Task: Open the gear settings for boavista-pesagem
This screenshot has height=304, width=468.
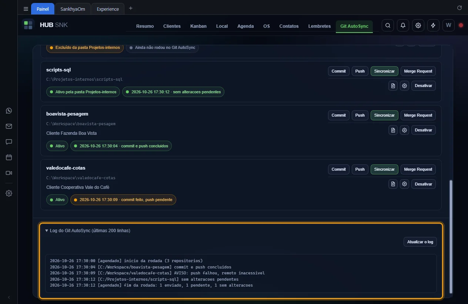Action: (404, 130)
